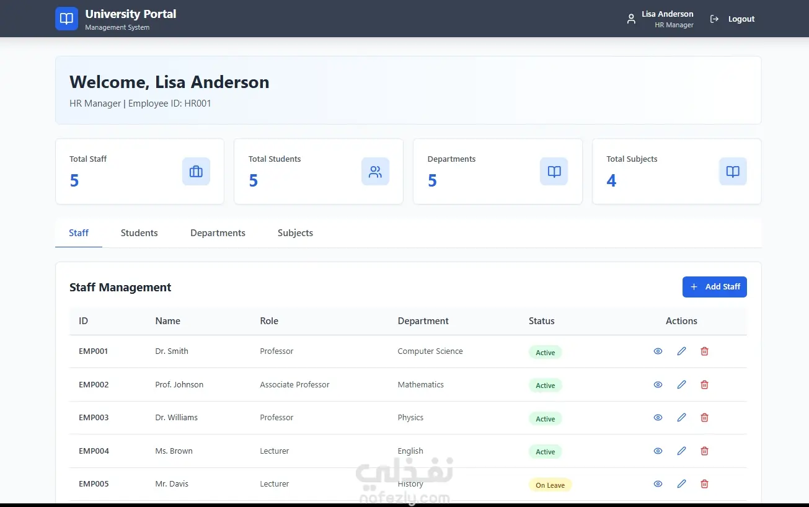The image size is (809, 507).
Task: Click the Add Staff button
Action: click(715, 287)
